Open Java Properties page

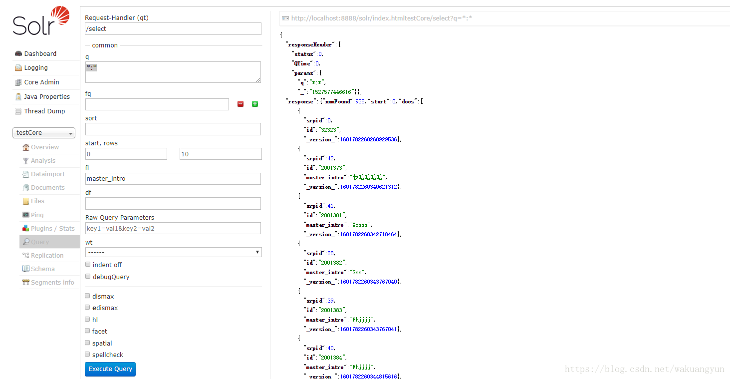47,97
